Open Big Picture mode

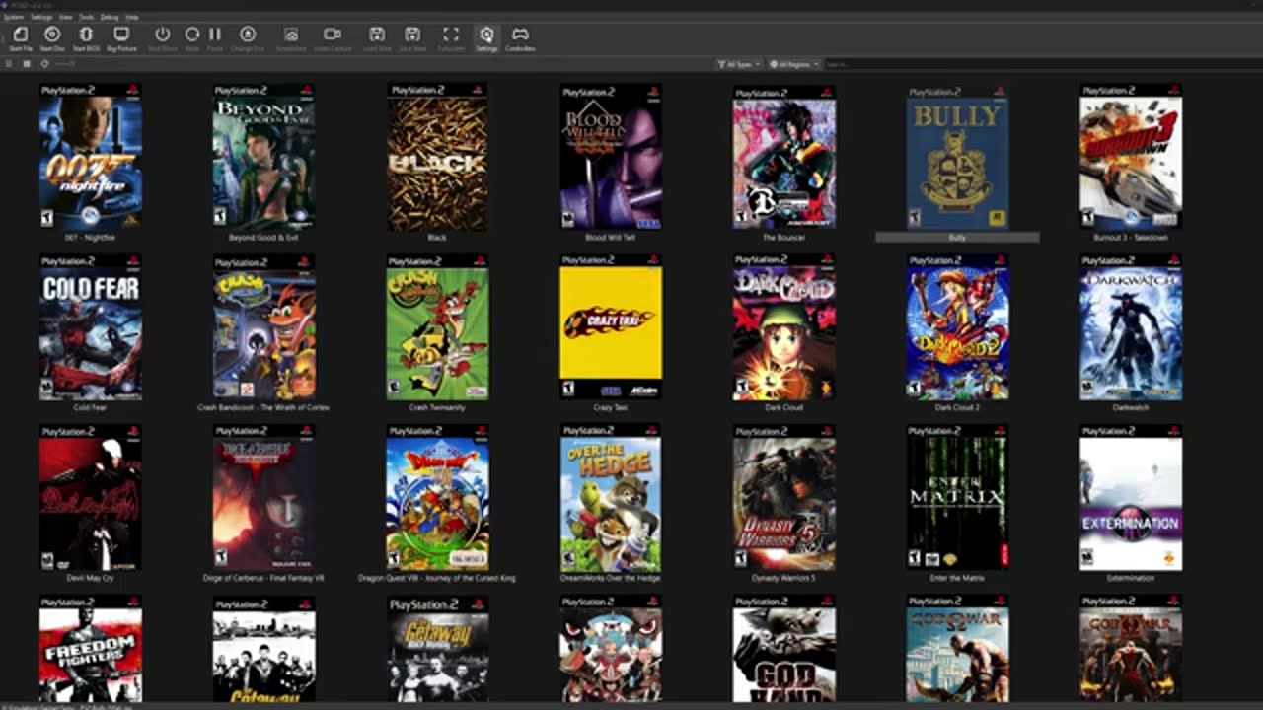(x=121, y=35)
